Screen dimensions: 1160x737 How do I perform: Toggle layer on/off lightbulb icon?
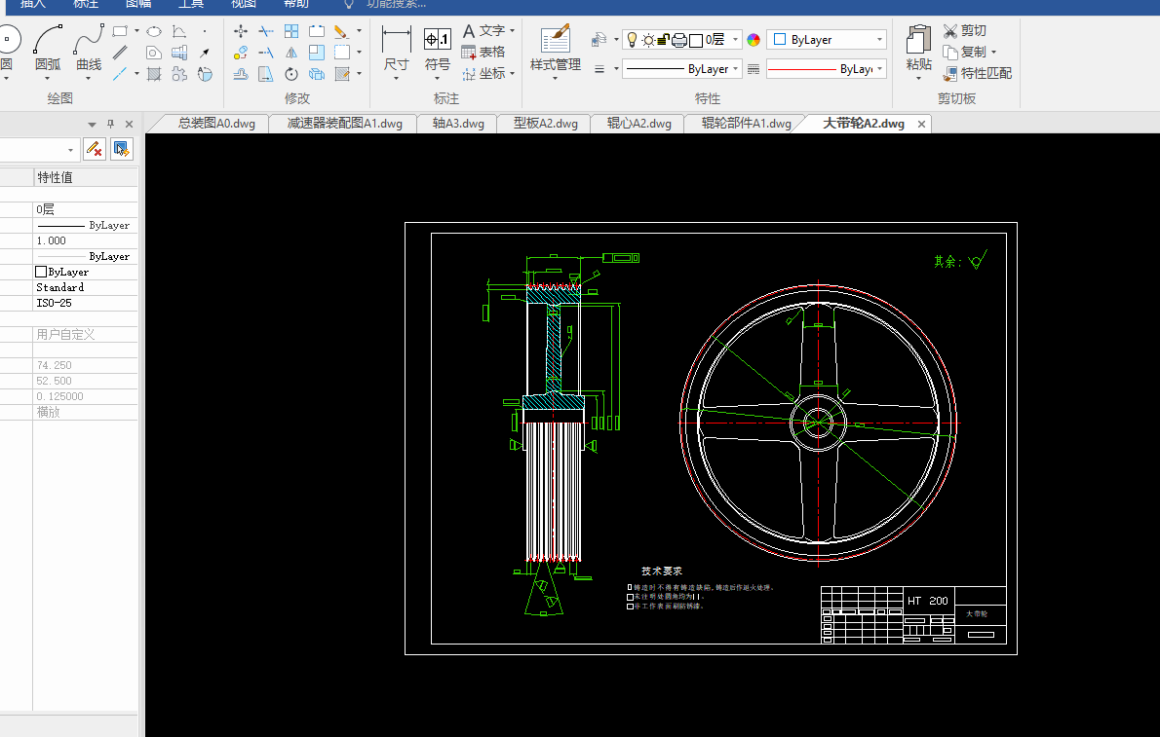(x=632, y=40)
